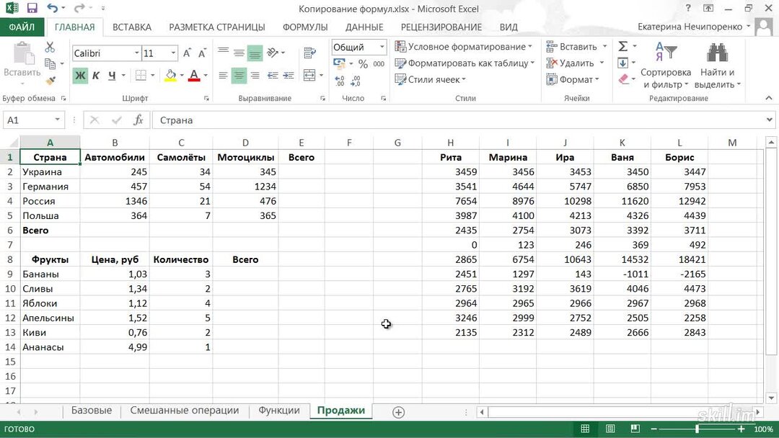This screenshot has height=438, width=779.
Task: Toggle Italic formatting (К)
Action: pos(96,76)
